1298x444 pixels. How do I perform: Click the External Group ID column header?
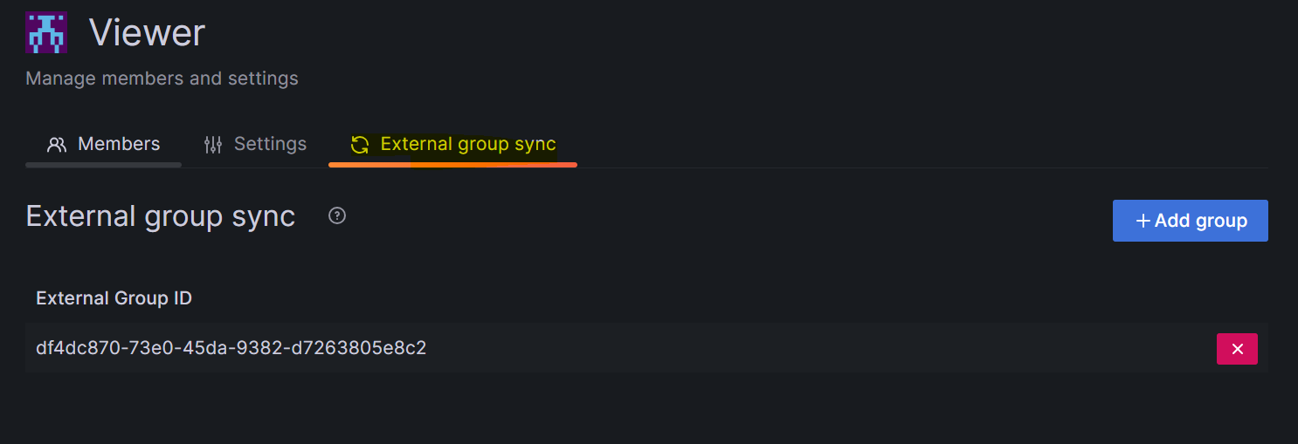pyautogui.click(x=114, y=298)
